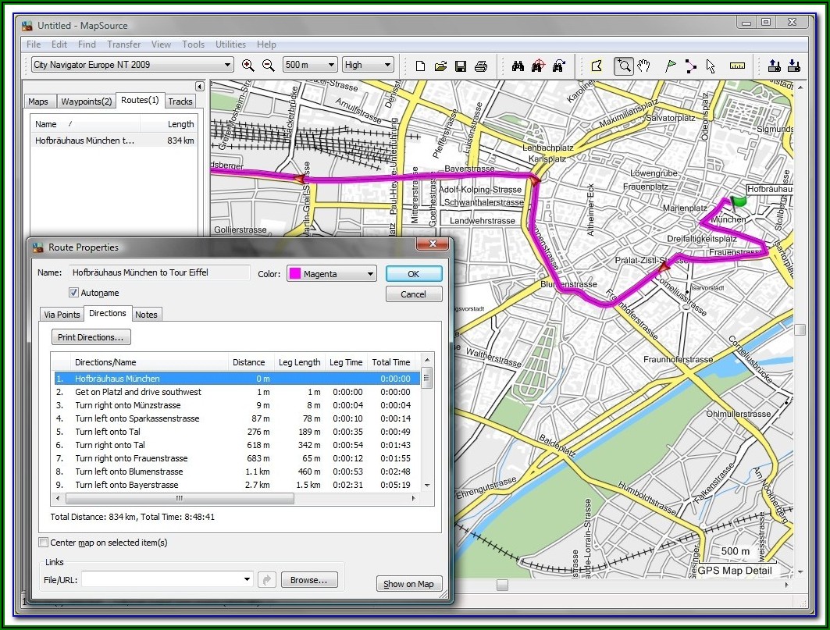The image size is (830, 630).
Task: Select the Route tool icon
Action: click(690, 66)
